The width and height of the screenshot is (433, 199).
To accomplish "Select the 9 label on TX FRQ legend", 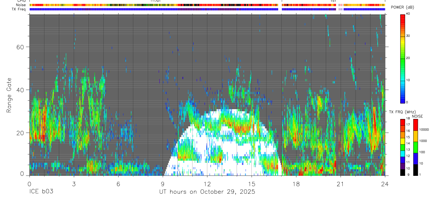I will tap(408, 174).
